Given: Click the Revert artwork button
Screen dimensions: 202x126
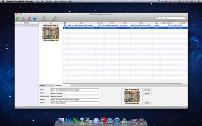Looking at the screenshot, I should pos(147,94).
